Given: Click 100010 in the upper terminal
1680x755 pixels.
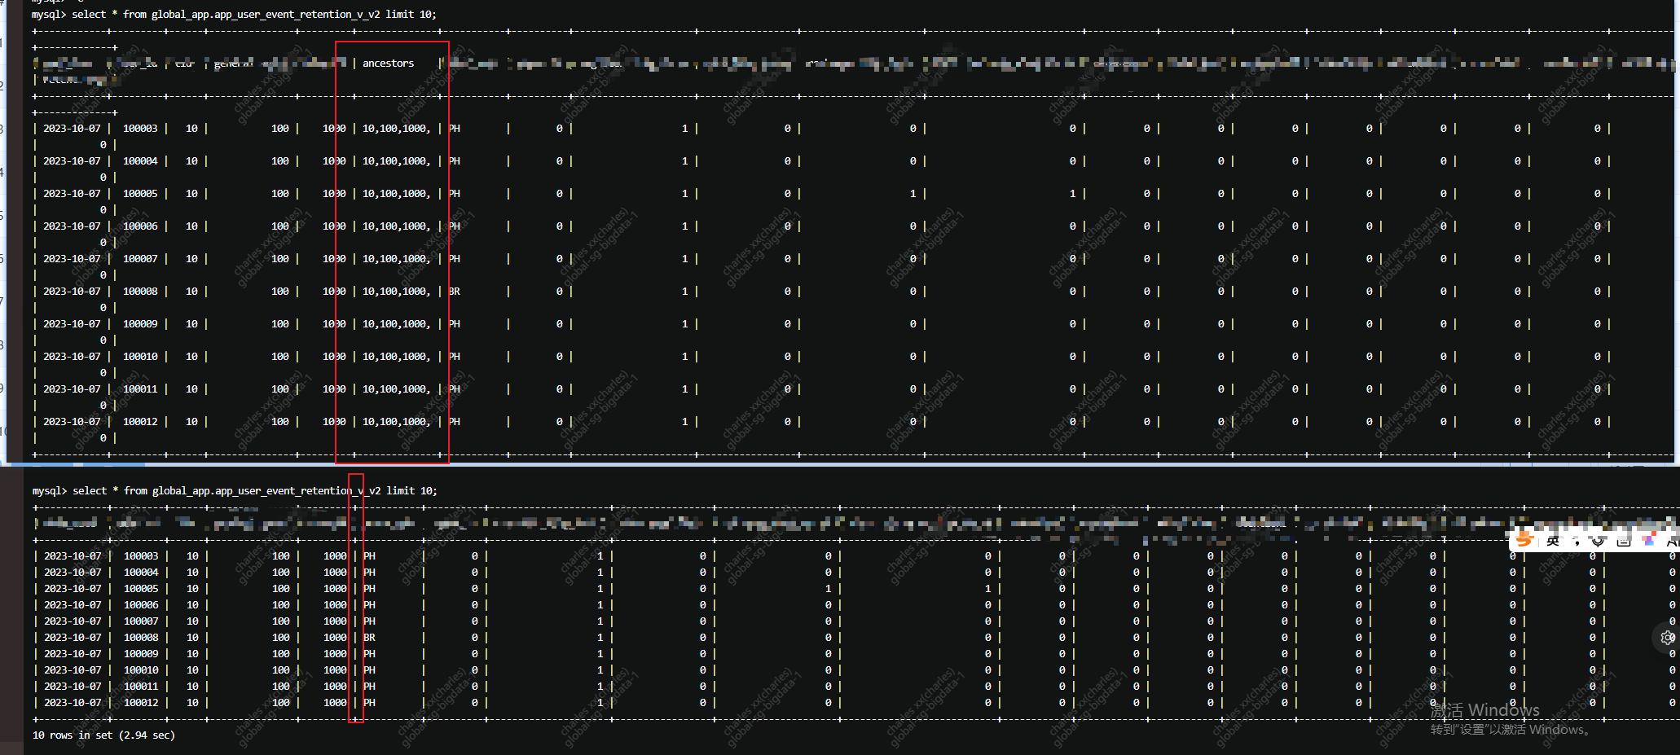Looking at the screenshot, I should [x=140, y=356].
